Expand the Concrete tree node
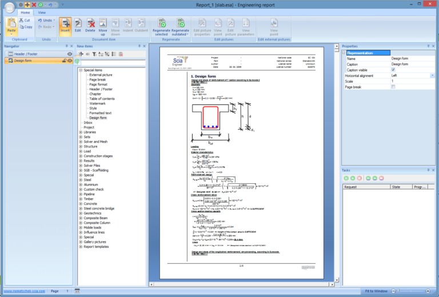Screen dimensions: 439x297 point(81,203)
